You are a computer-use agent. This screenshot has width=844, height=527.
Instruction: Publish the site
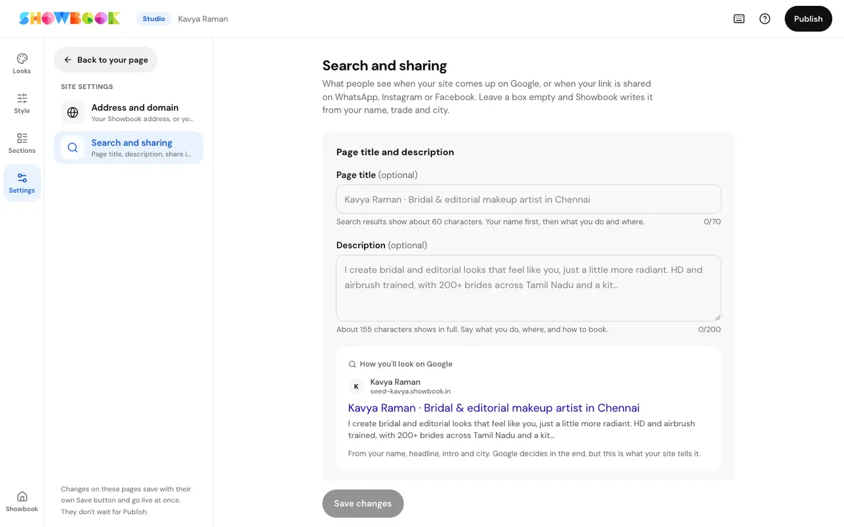(808, 18)
